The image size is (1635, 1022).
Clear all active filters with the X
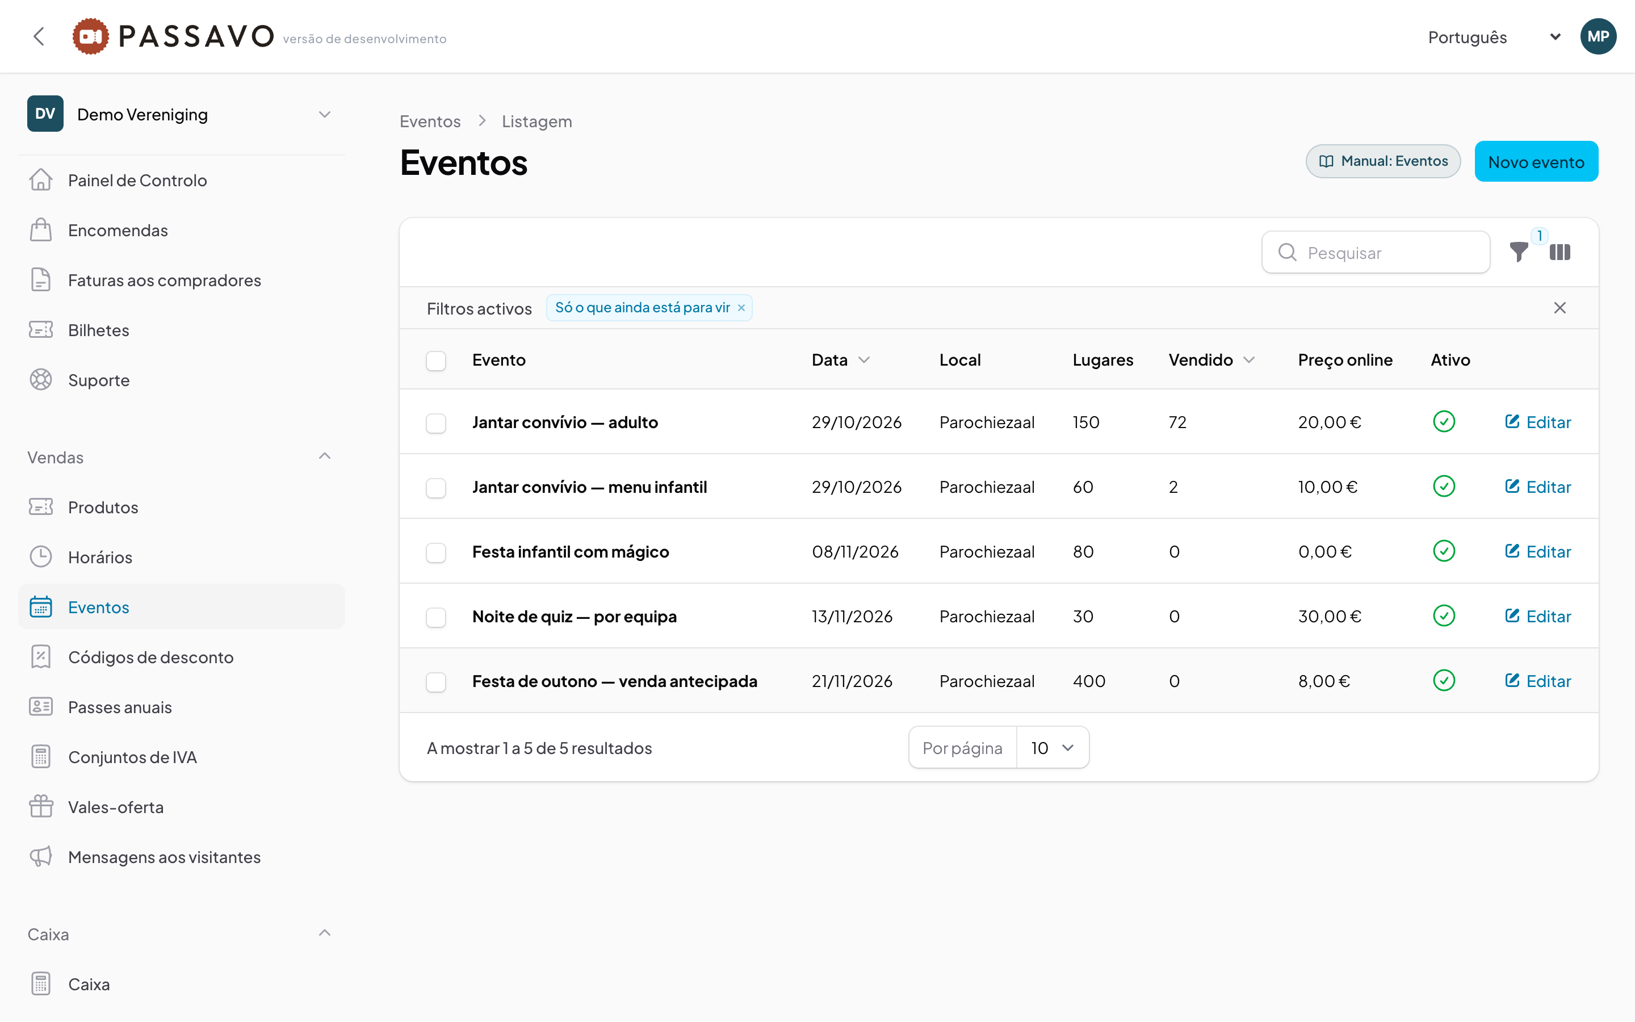tap(1559, 308)
